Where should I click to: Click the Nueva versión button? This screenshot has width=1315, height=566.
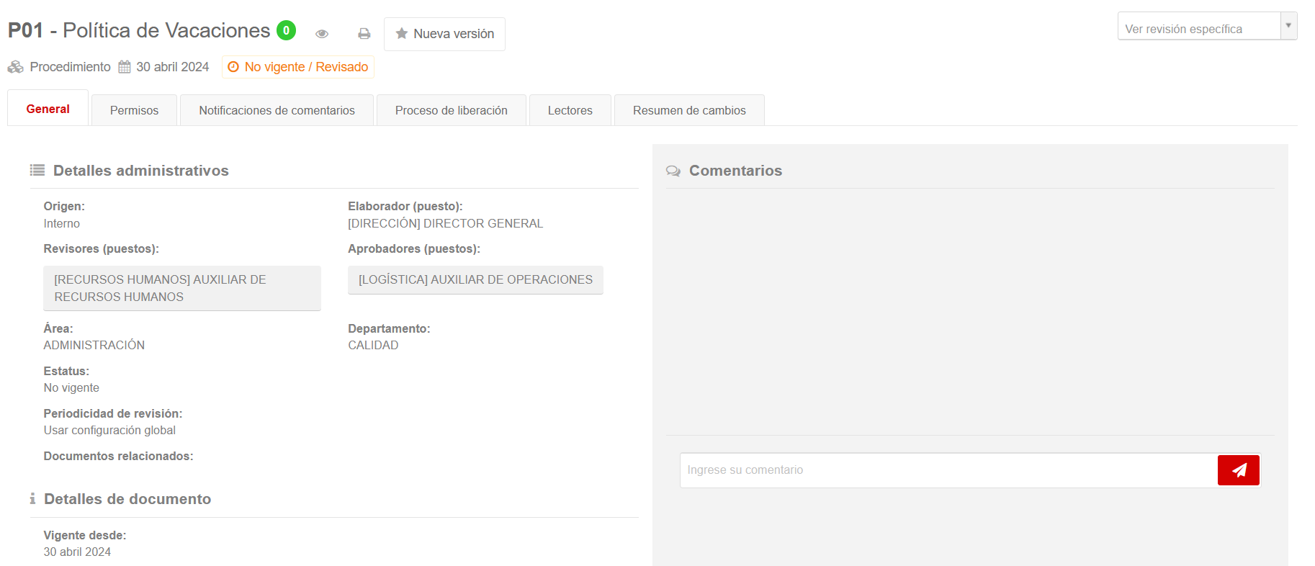[x=444, y=34]
